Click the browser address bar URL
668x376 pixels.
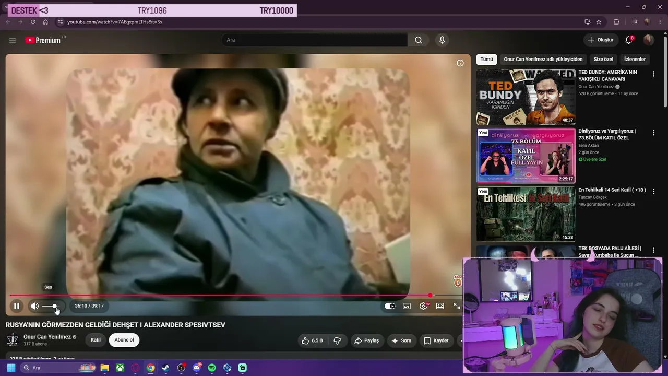coord(114,22)
